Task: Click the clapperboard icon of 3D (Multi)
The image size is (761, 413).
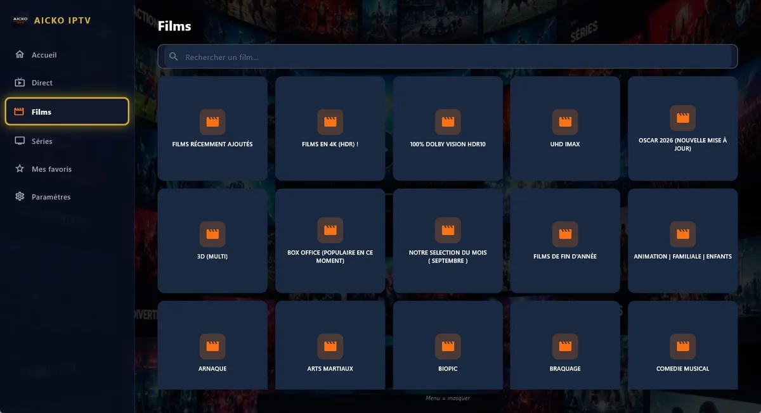Action: point(212,234)
